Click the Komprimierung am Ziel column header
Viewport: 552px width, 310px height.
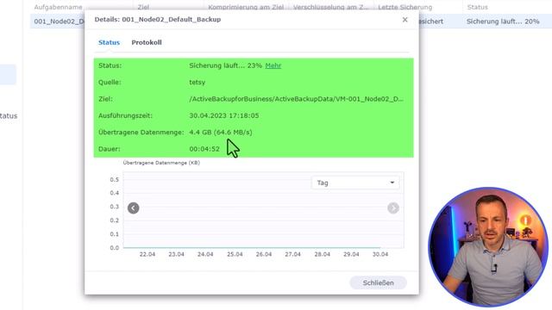tap(246, 7)
